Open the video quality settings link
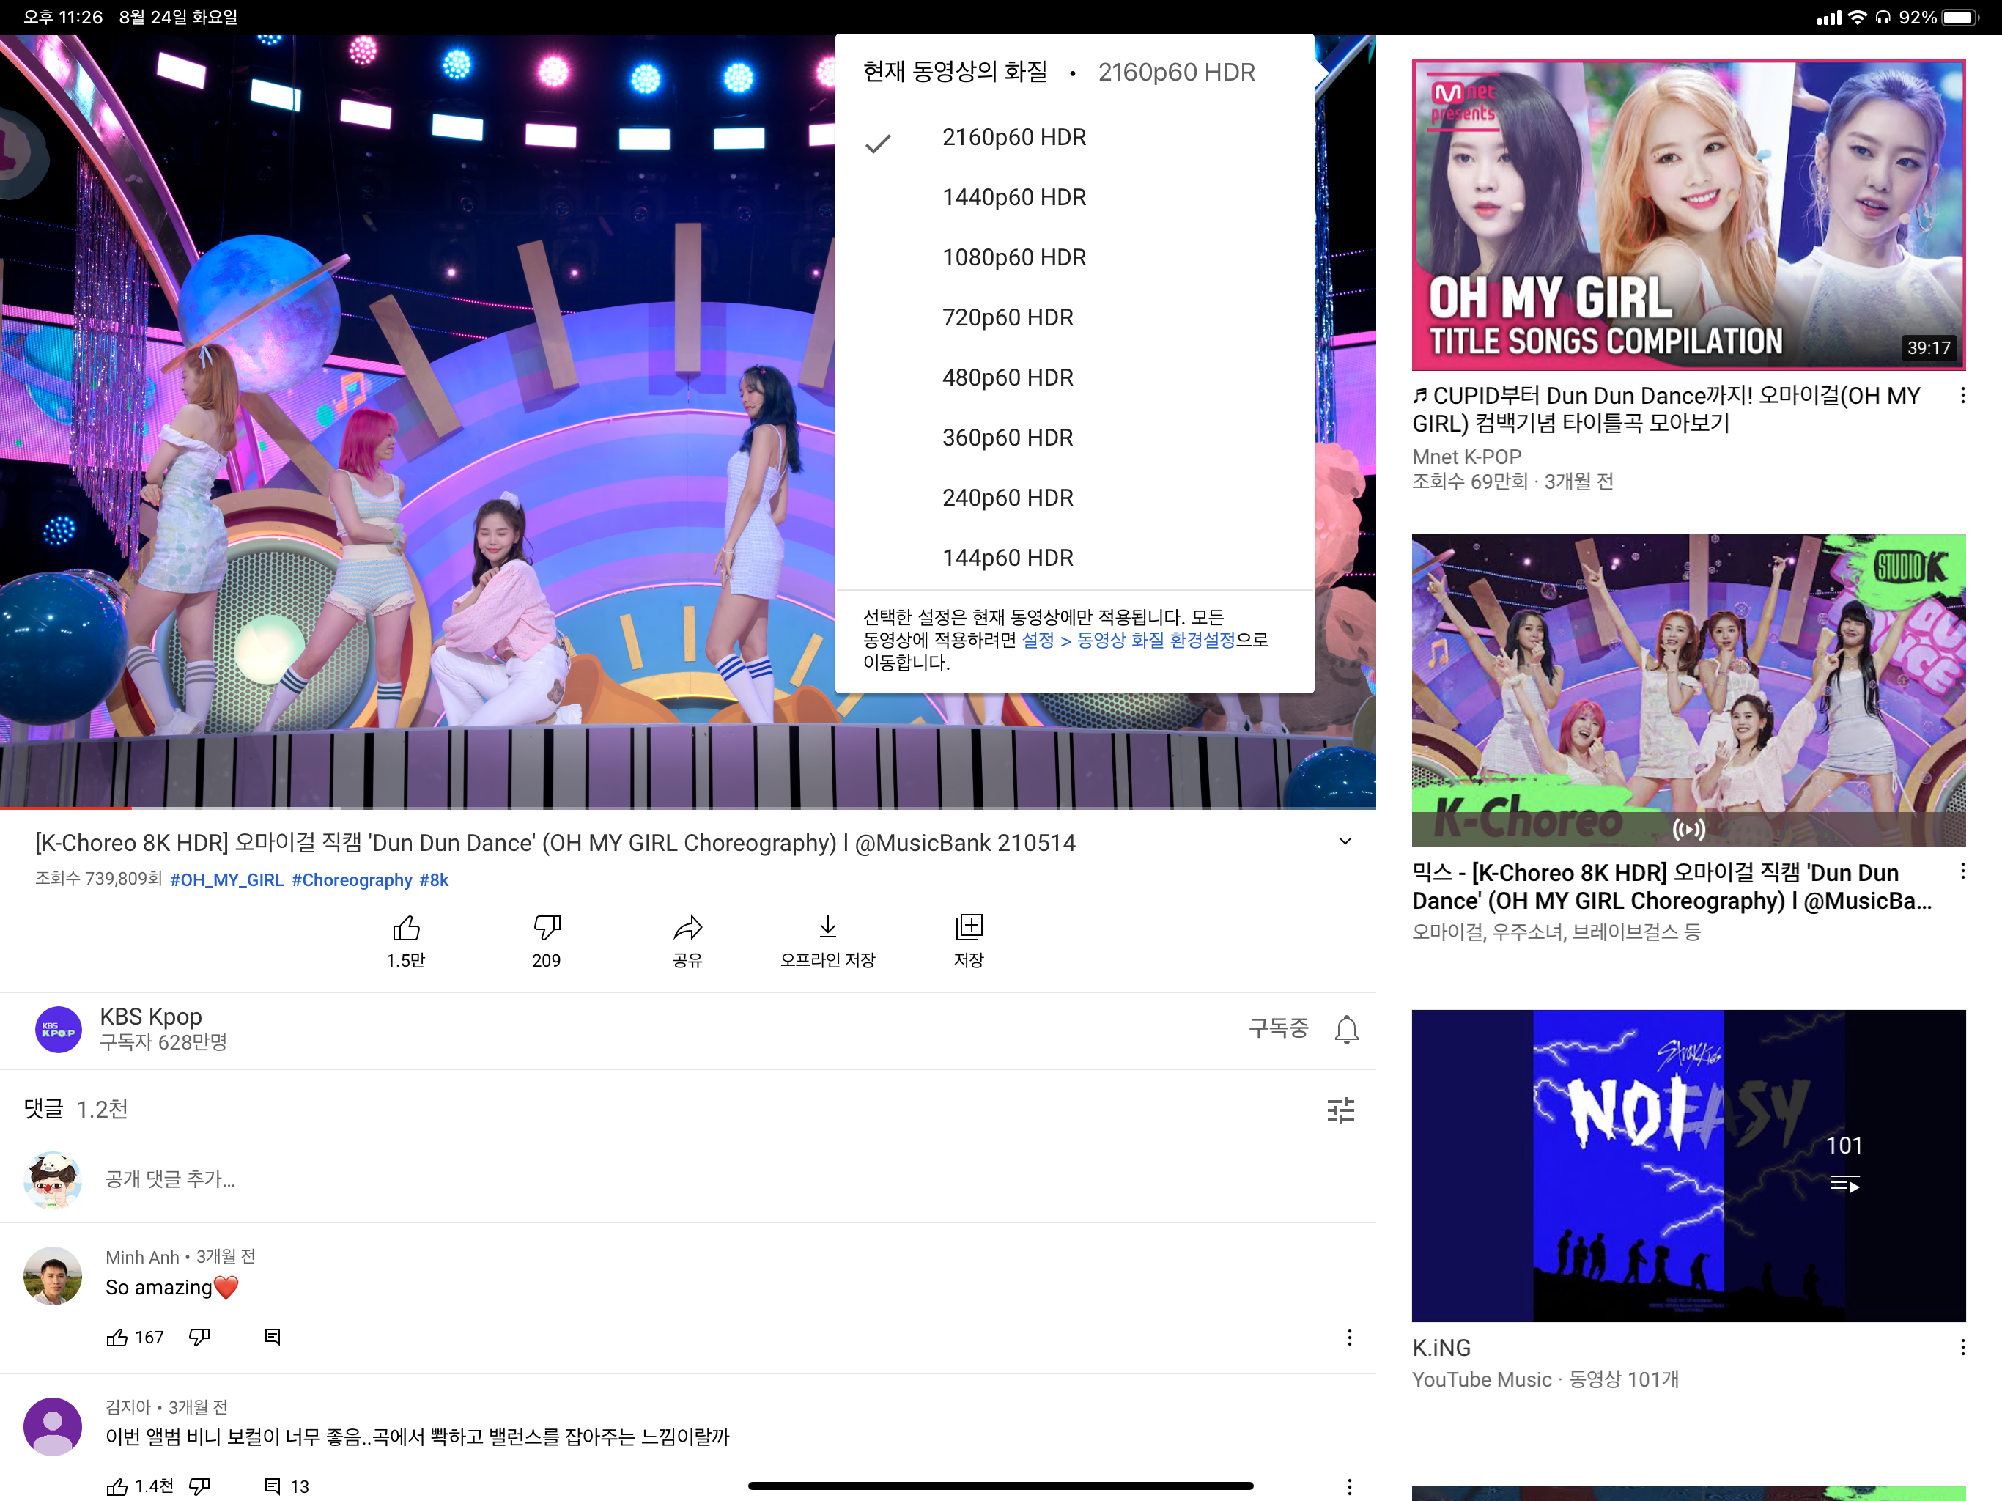2002x1501 pixels. click(1128, 640)
